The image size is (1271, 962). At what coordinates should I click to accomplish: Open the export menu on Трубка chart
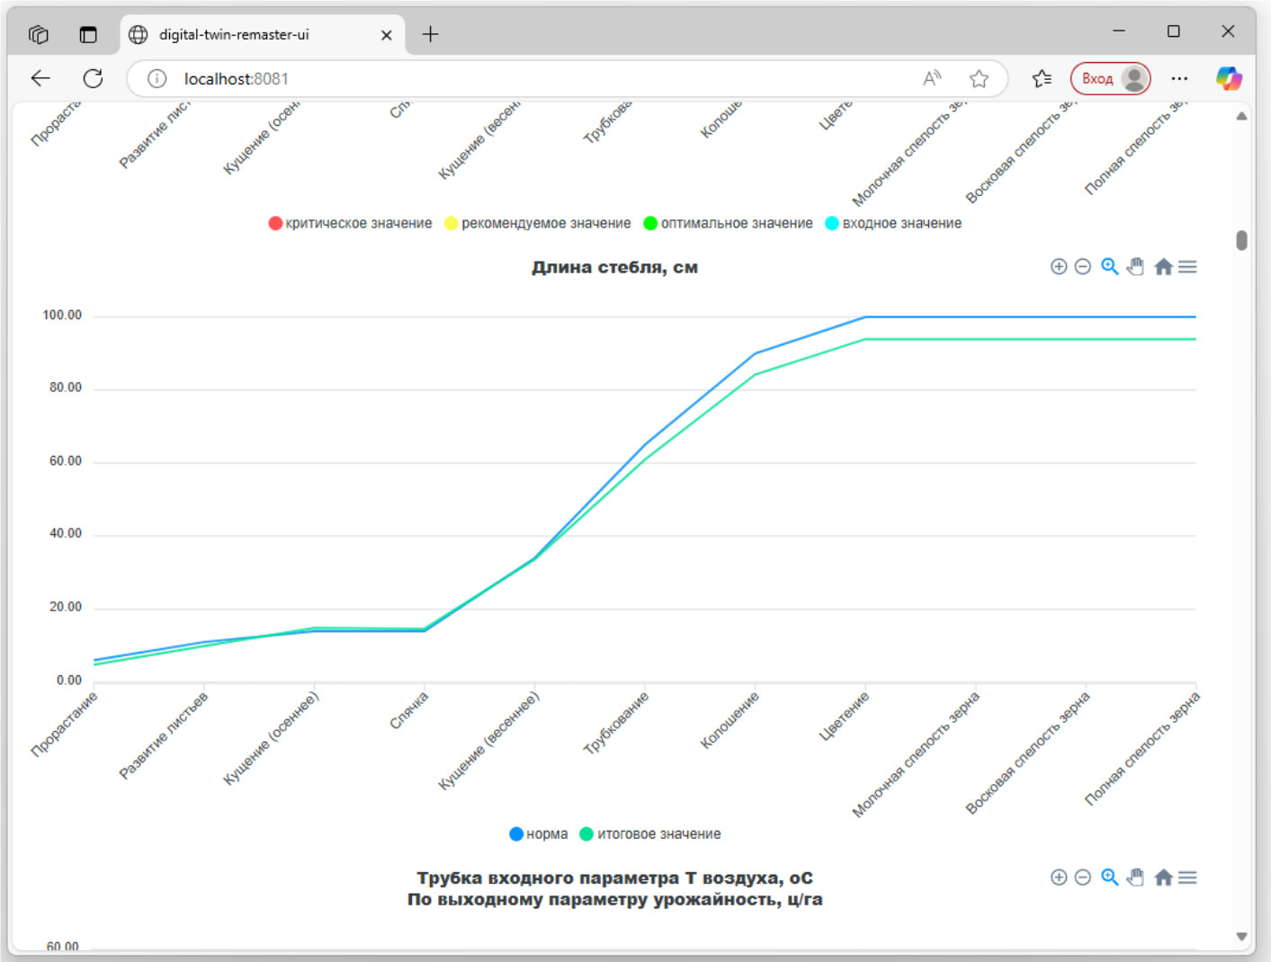1187,877
